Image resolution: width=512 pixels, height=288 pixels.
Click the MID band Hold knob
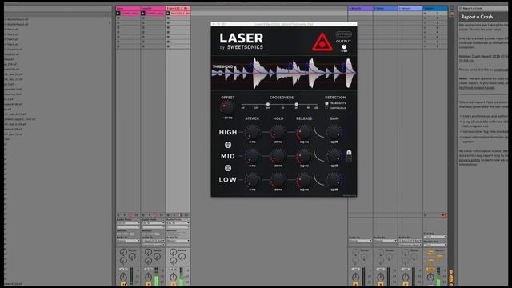pyautogui.click(x=278, y=156)
